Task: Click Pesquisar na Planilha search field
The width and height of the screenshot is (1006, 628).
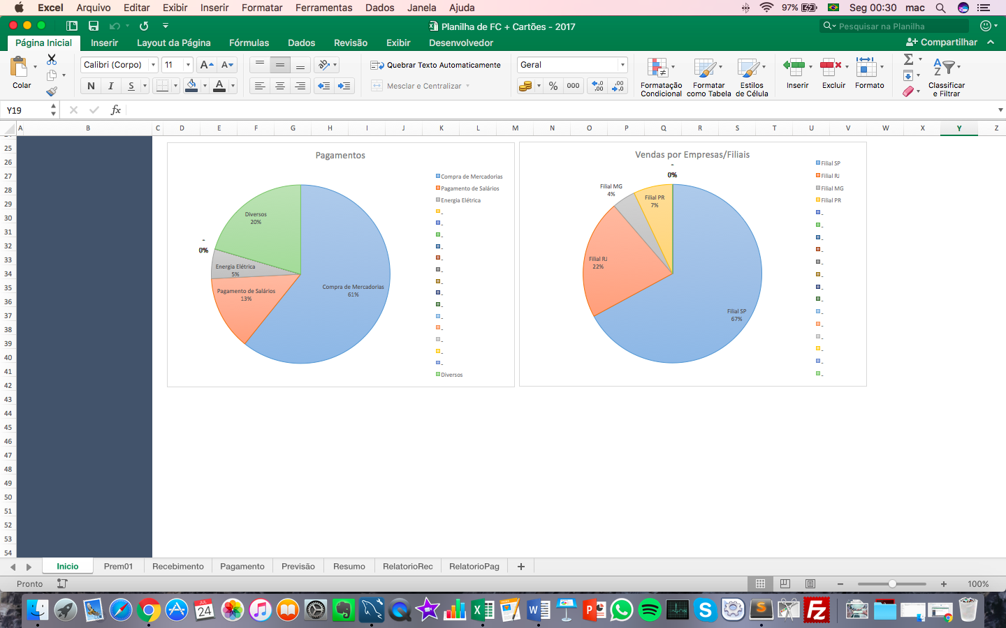Action: tap(894, 26)
